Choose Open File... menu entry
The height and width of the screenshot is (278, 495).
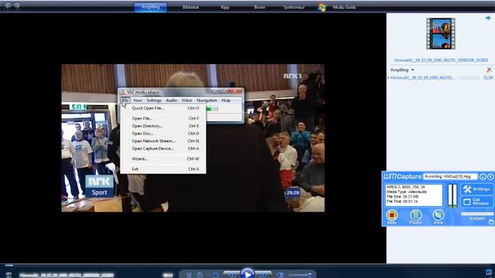click(163, 118)
